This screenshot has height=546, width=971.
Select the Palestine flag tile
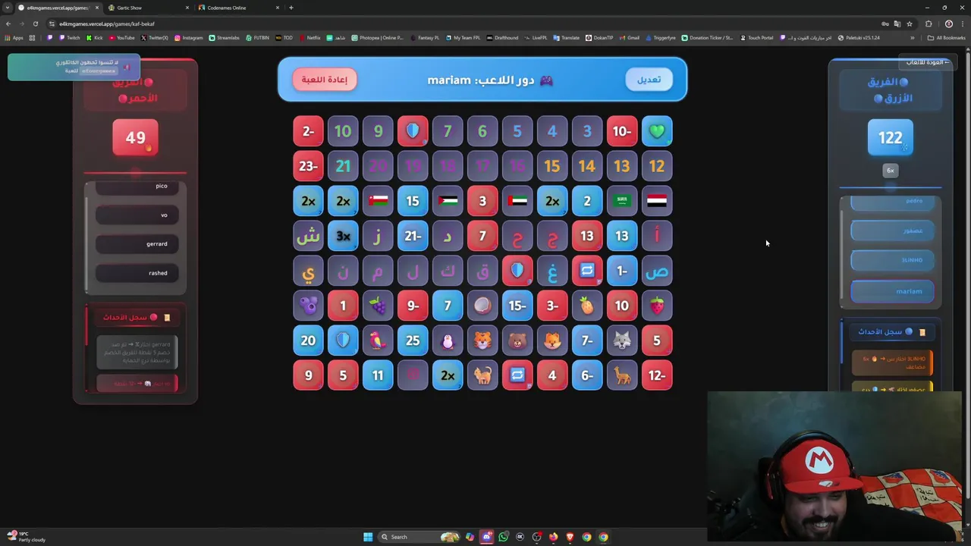click(448, 201)
